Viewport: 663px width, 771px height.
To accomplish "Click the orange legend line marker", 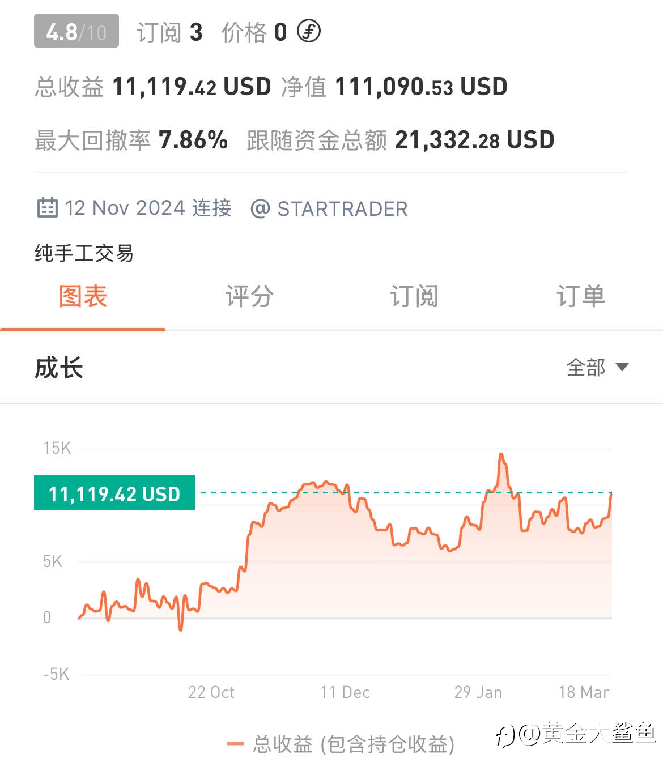I will (x=235, y=744).
